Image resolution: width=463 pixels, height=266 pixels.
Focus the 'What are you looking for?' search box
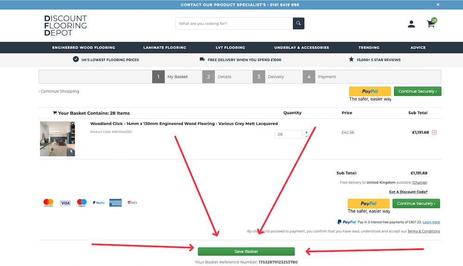[234, 23]
